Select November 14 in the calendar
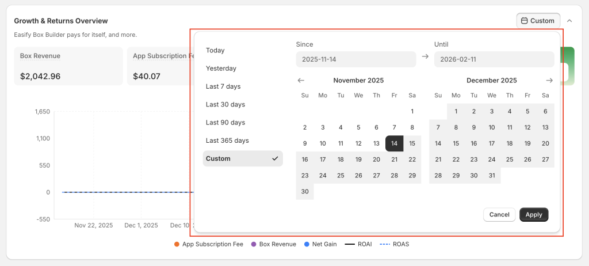This screenshot has width=589, height=266. [x=394, y=143]
